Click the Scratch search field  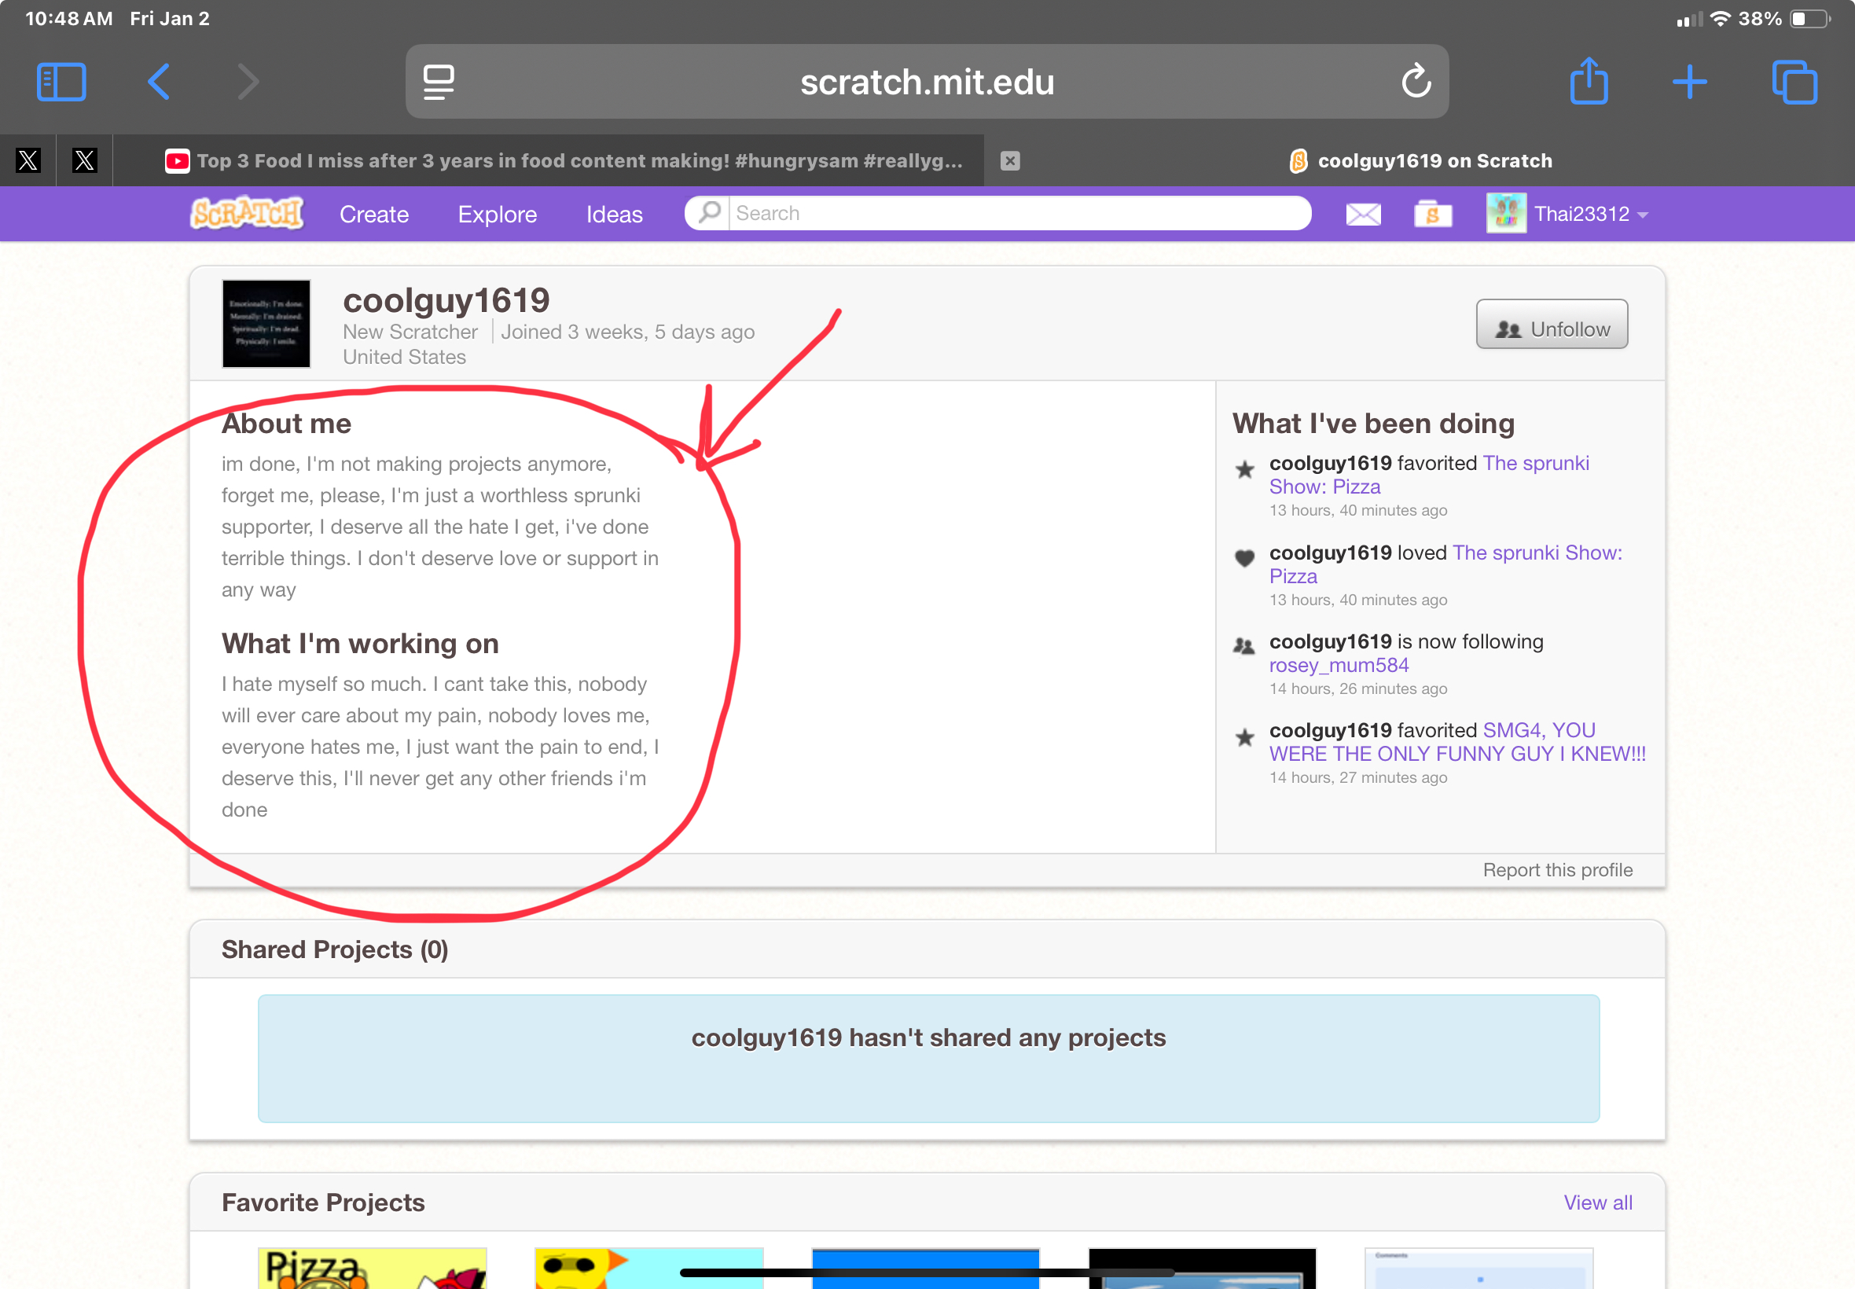click(1018, 213)
